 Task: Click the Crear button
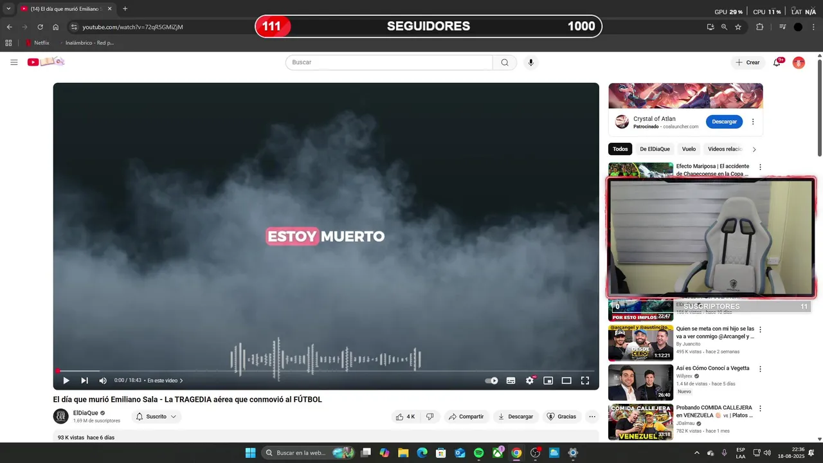[x=748, y=62]
